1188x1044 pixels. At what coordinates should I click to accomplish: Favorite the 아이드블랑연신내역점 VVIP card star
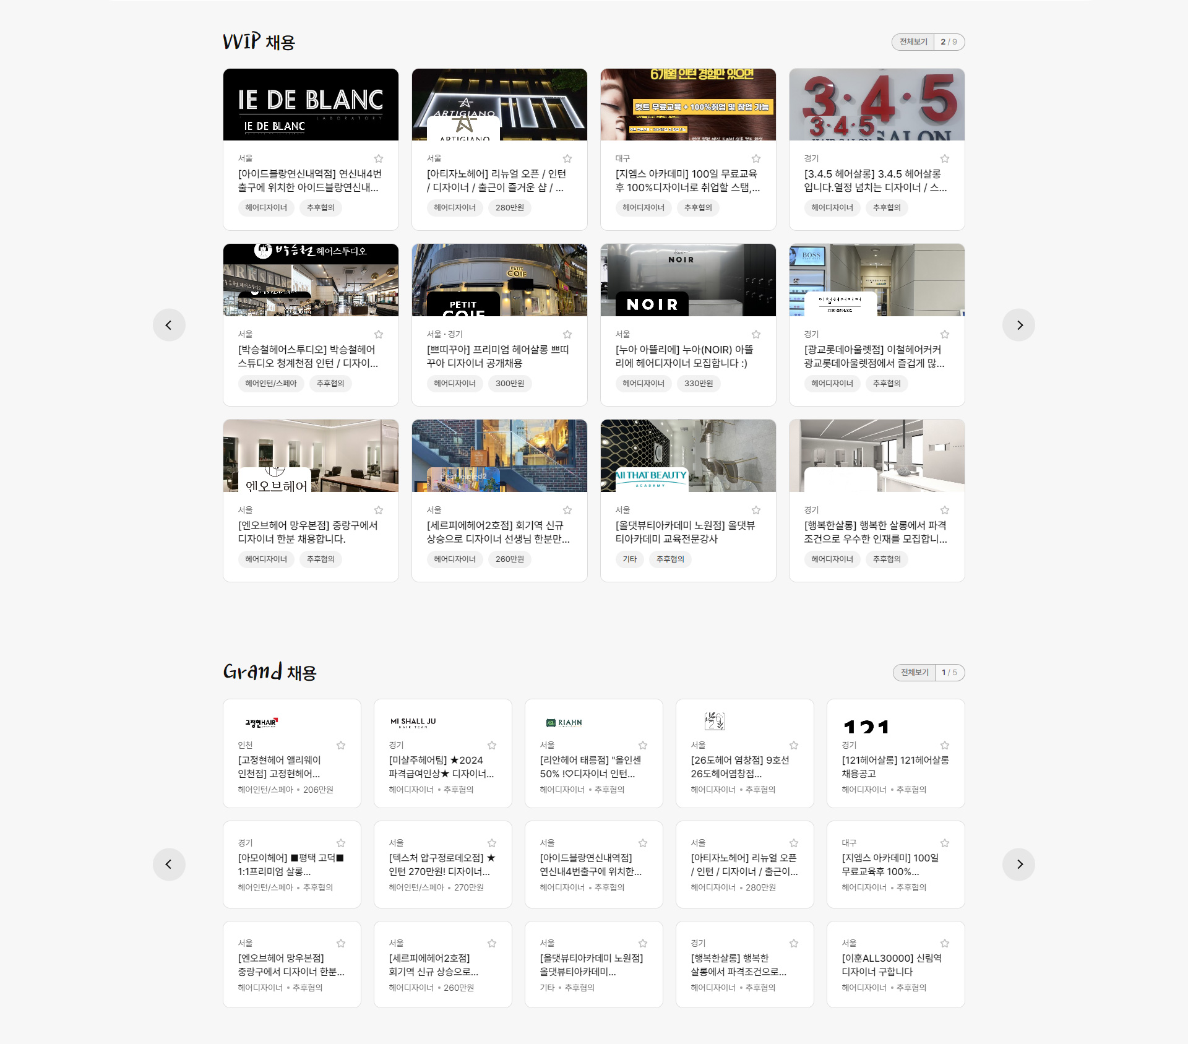(379, 158)
